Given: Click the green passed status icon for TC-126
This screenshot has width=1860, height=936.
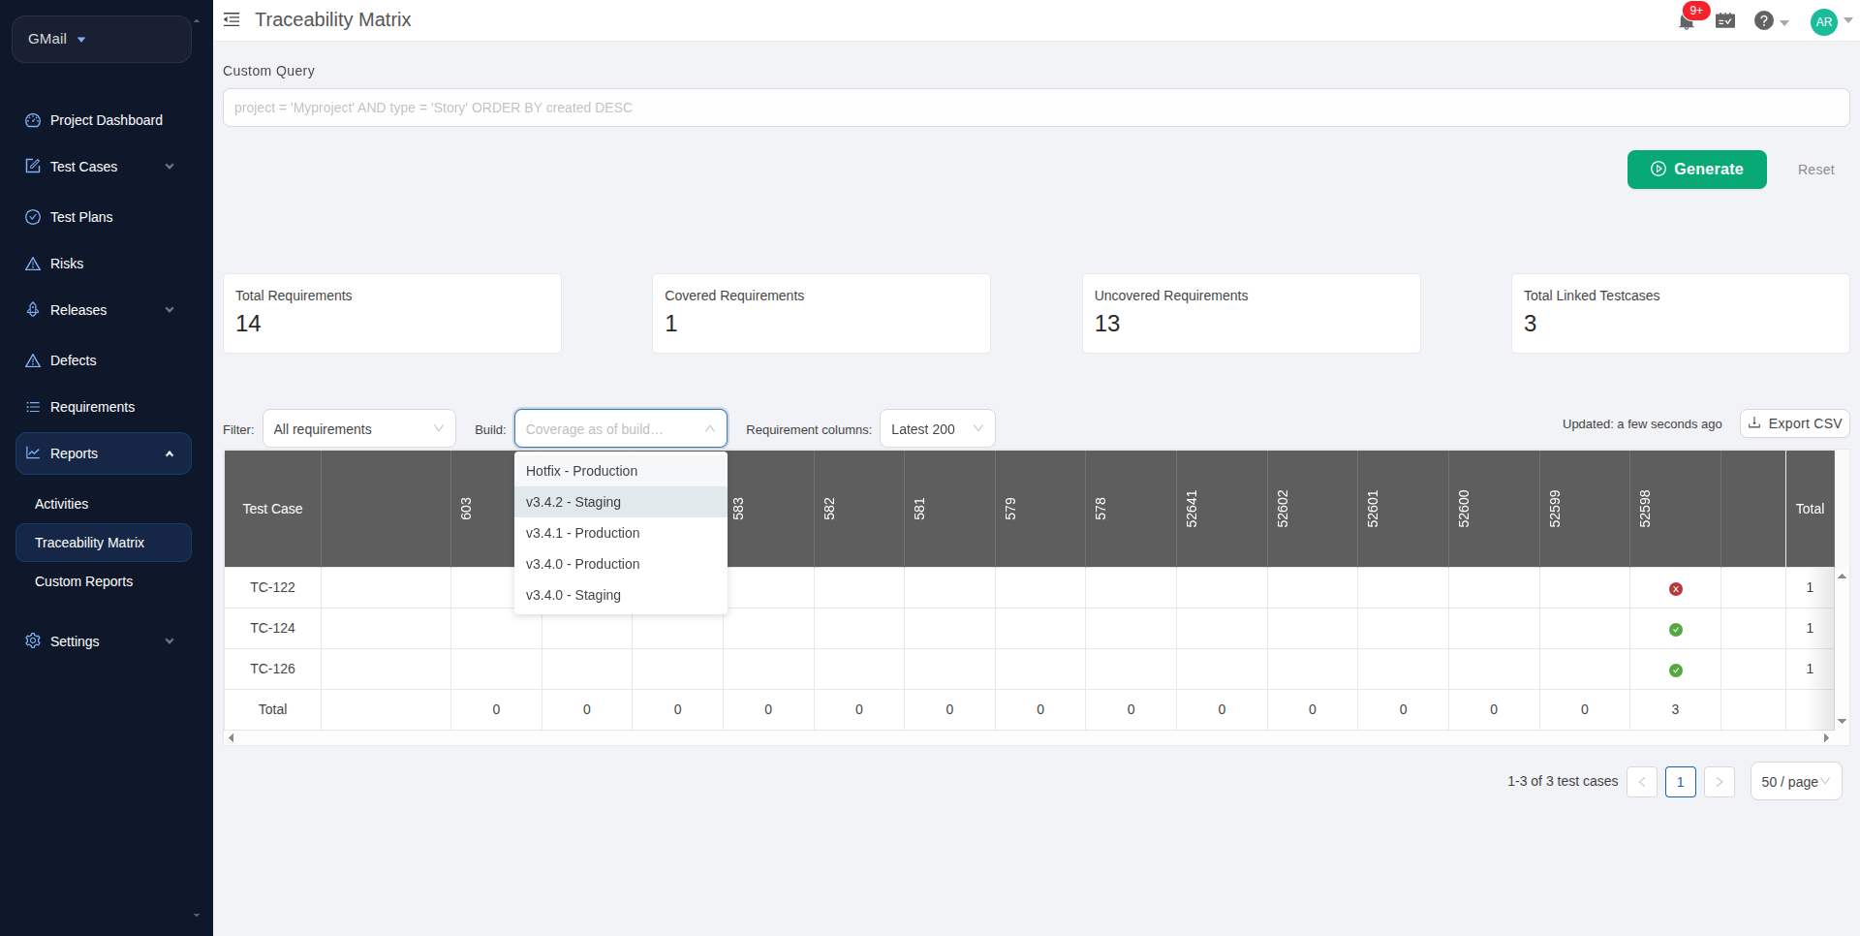Looking at the screenshot, I should pos(1676,671).
